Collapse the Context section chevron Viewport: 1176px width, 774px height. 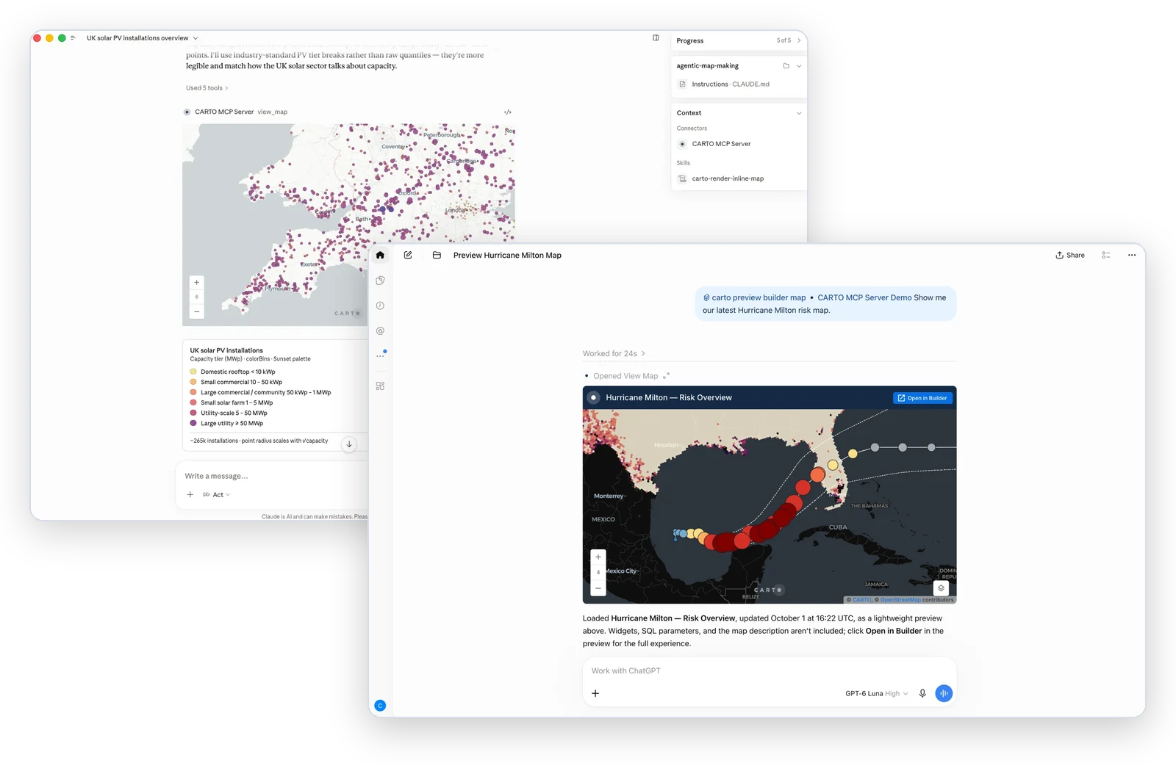[799, 113]
